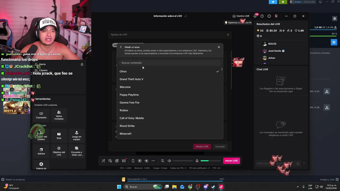340x191 pixels.
Task: Click the Añadir comentario chat field
Action: click(x=275, y=163)
